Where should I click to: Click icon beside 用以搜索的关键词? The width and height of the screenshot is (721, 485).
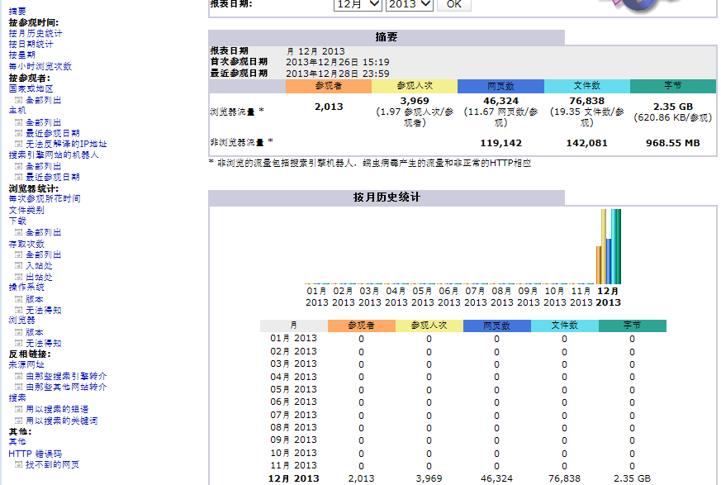[x=18, y=421]
